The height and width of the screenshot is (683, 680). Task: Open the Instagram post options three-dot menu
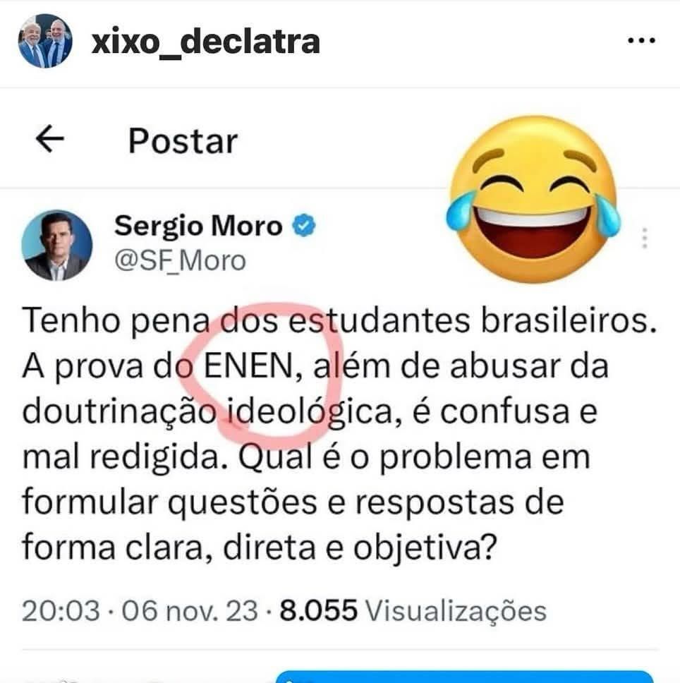click(641, 40)
